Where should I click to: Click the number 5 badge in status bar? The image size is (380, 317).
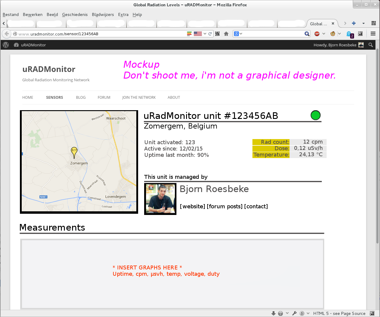[302, 313]
